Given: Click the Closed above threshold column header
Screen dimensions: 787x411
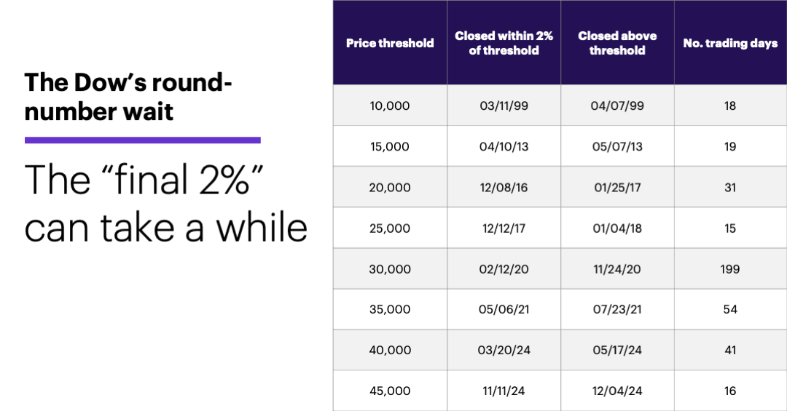Looking at the screenshot, I should point(617,43).
